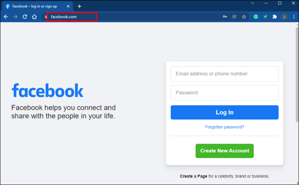Click the scrollbar down arrow
The width and height of the screenshot is (299, 185).
297,183
